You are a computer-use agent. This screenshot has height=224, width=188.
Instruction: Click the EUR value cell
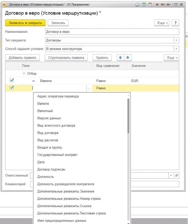(153, 81)
